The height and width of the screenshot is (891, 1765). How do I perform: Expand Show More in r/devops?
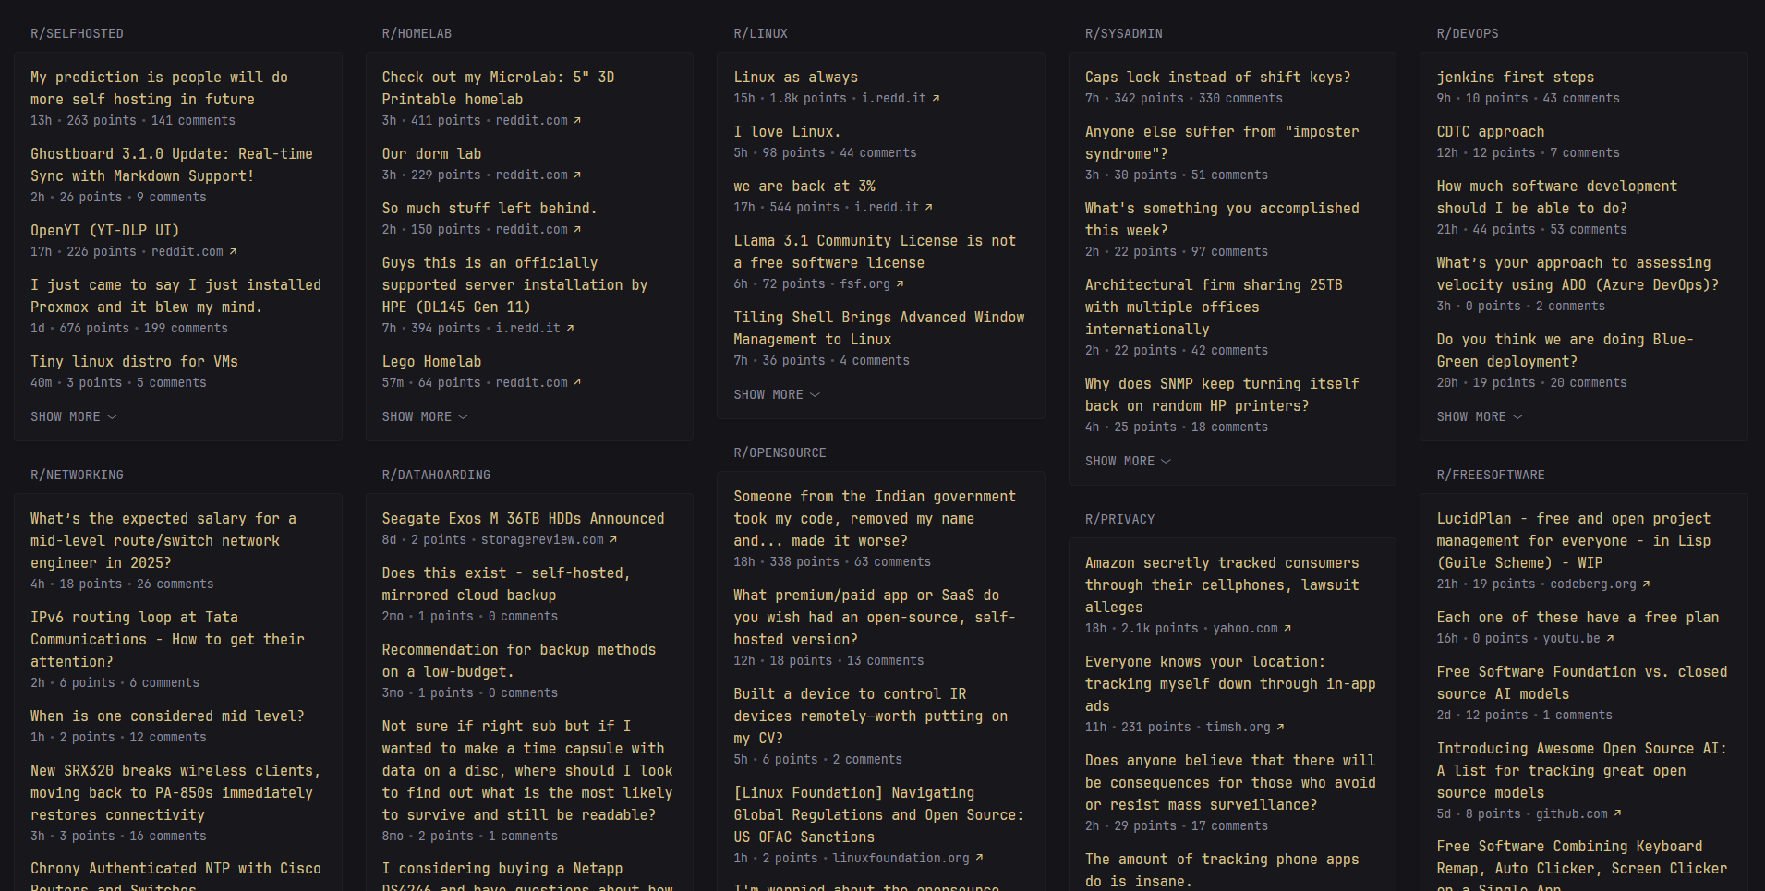1479,417
